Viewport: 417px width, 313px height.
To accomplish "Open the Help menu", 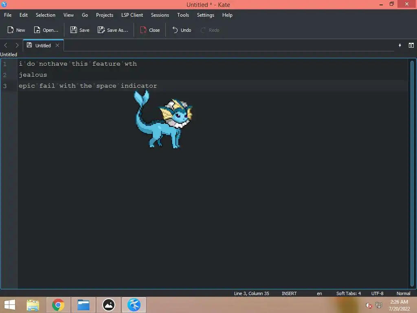I will (227, 15).
